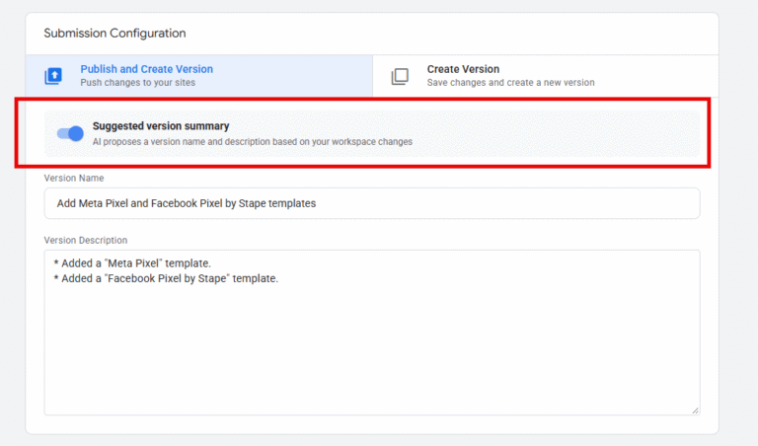The image size is (758, 446).
Task: Click the 'Version Name' field label
Action: (x=74, y=178)
